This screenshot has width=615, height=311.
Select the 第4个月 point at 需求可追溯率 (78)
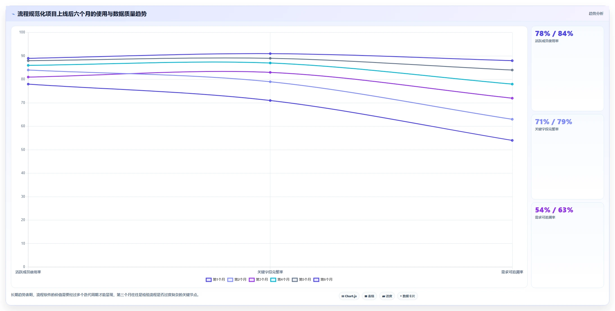click(x=512, y=84)
